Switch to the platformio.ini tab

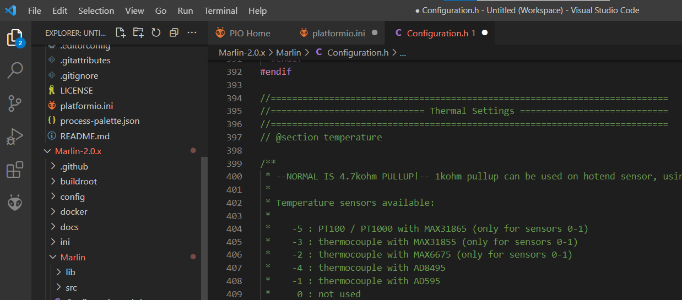click(x=338, y=33)
